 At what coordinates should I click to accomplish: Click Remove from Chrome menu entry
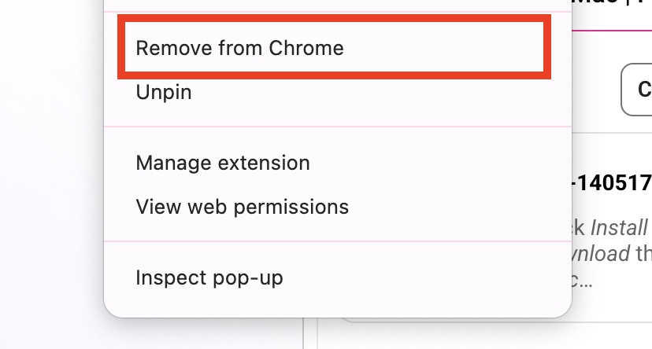[239, 48]
